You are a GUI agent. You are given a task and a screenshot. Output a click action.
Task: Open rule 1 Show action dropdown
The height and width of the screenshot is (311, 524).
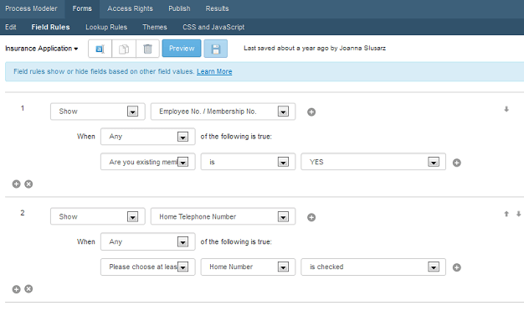point(98,111)
